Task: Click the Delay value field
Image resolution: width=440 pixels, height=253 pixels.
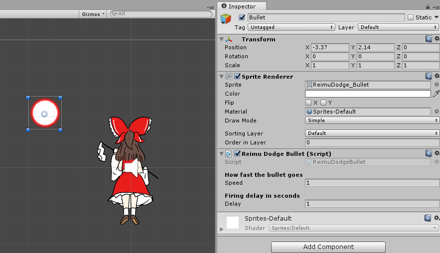Action: tap(372, 204)
